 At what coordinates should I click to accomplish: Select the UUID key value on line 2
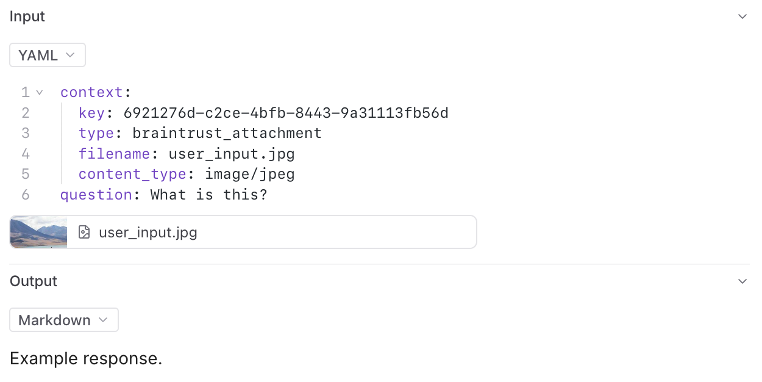tap(286, 112)
